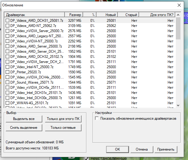188x160 pixels.
Task: Sort by 'Для этого ПК?' column header
Action: (157, 15)
